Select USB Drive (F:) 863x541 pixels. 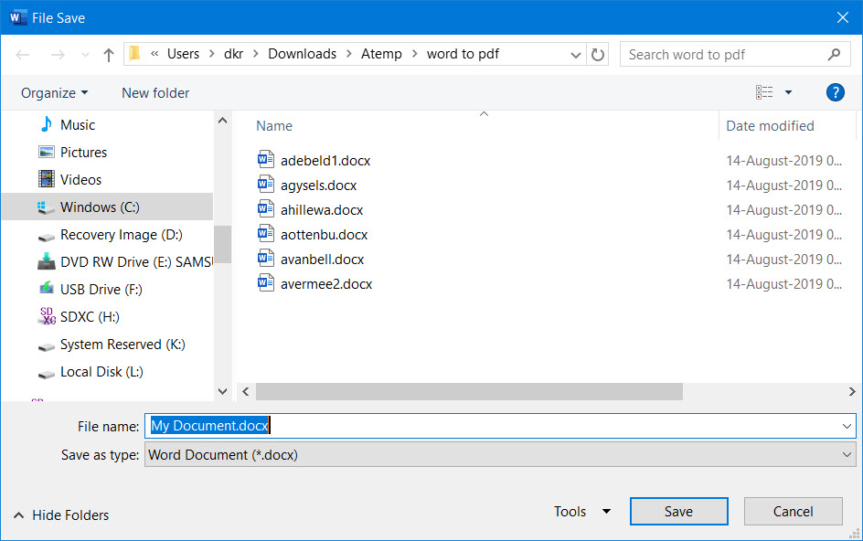pyautogui.click(x=101, y=290)
